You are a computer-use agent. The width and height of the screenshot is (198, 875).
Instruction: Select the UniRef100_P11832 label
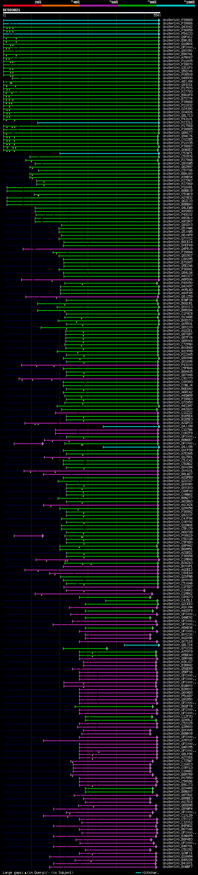pos(178,105)
